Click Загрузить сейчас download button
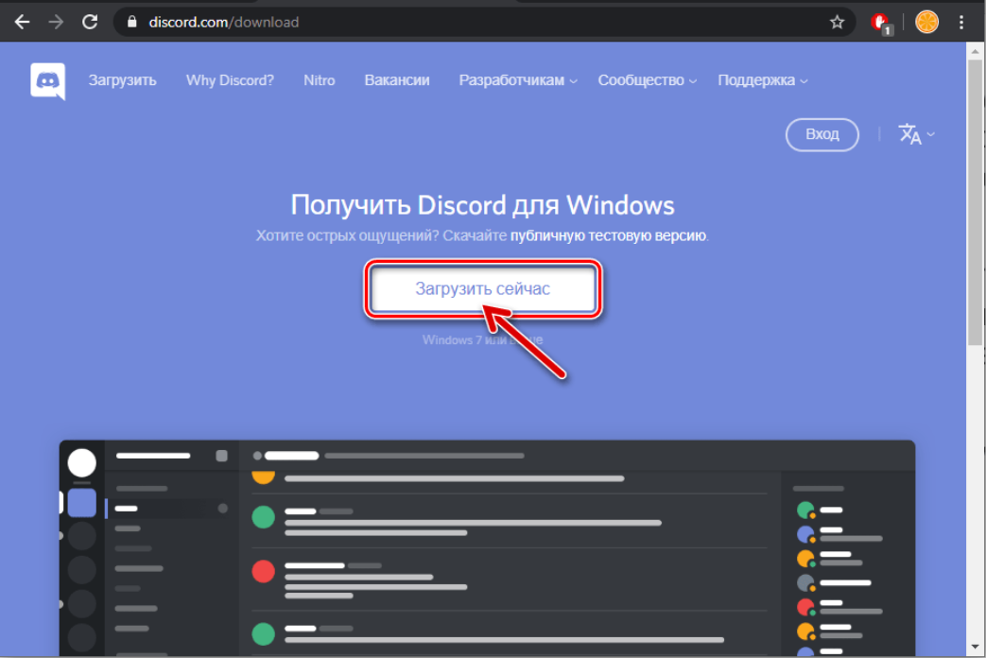986x658 pixels. click(483, 288)
